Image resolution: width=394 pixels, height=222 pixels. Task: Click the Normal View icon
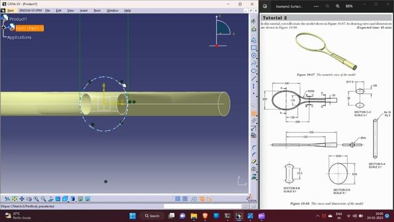[x=50, y=199]
